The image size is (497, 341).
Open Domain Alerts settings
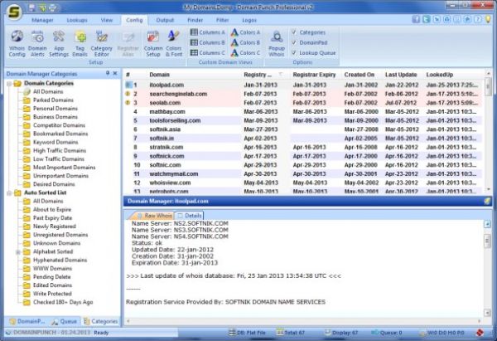coord(37,43)
